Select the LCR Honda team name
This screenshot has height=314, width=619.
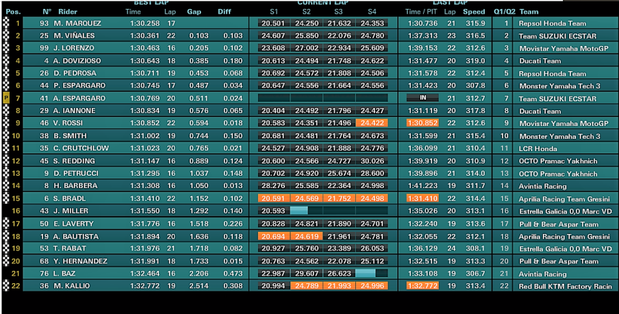(x=538, y=148)
